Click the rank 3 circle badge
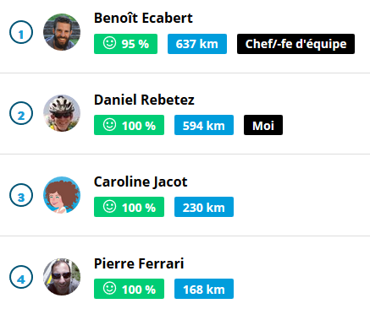The image size is (370, 309). pos(21,195)
